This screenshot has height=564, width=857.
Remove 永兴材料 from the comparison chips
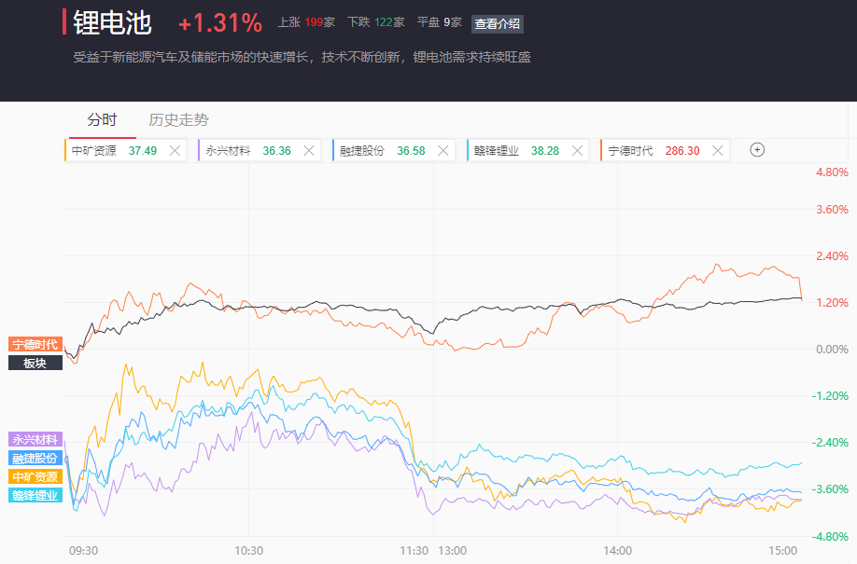pyautogui.click(x=309, y=150)
